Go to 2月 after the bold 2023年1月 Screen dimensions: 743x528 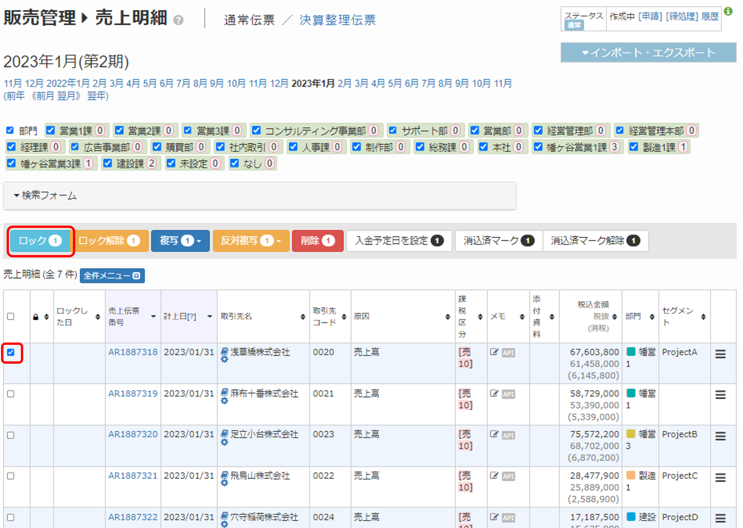click(345, 83)
